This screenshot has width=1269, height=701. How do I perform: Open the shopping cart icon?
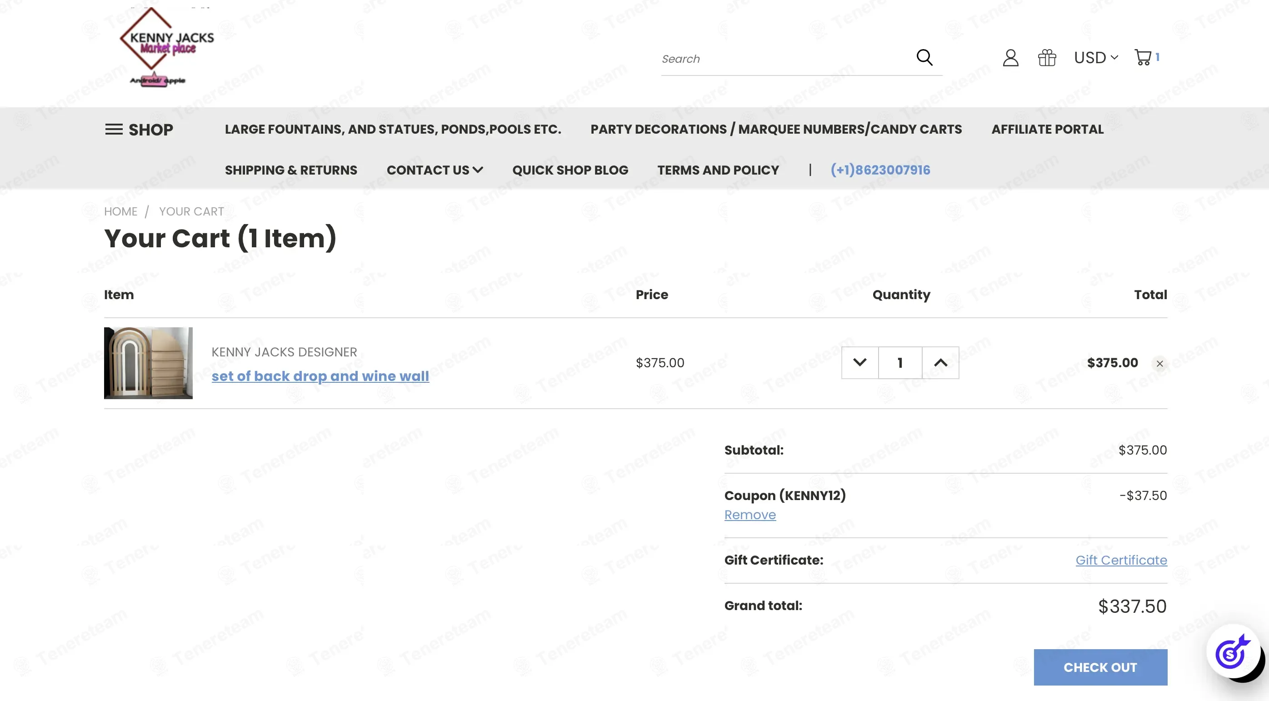coord(1142,57)
